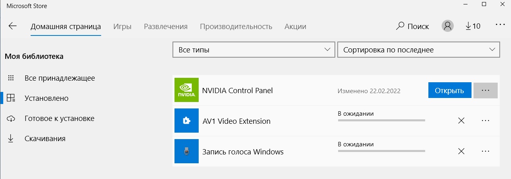Image resolution: width=511 pixels, height=179 pixels.
Task: Open the user account profile icon
Action: (x=447, y=26)
